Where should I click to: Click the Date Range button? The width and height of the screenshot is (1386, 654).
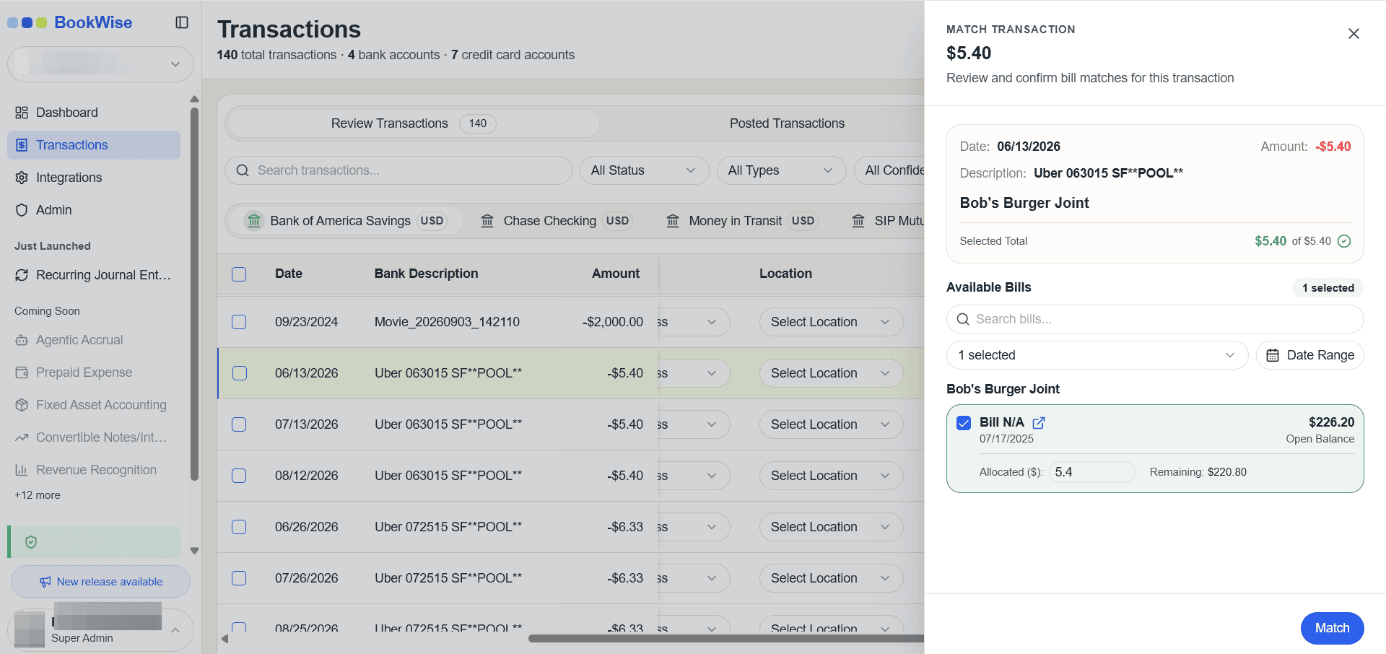point(1309,355)
